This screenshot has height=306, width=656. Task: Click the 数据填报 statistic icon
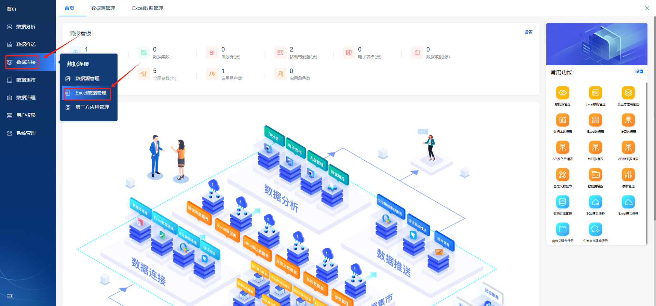[417, 53]
